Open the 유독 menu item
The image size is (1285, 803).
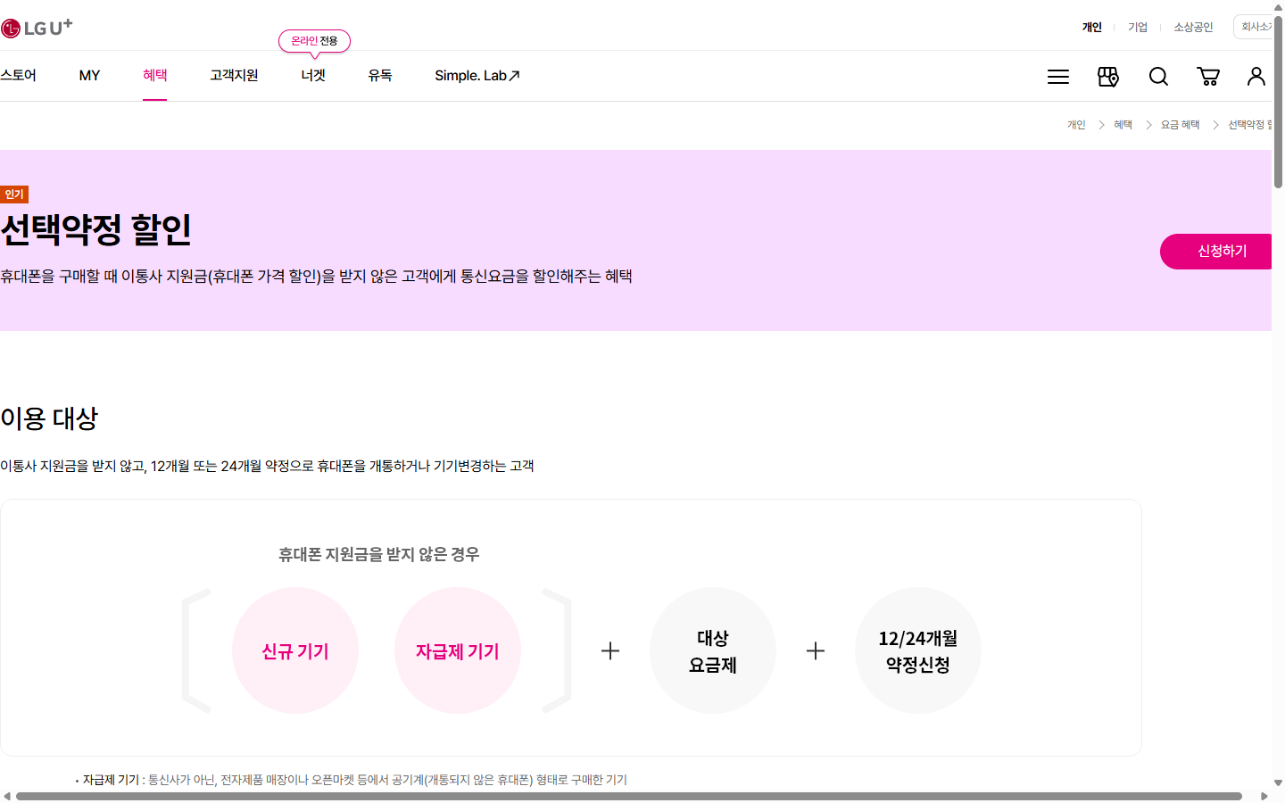click(x=380, y=76)
